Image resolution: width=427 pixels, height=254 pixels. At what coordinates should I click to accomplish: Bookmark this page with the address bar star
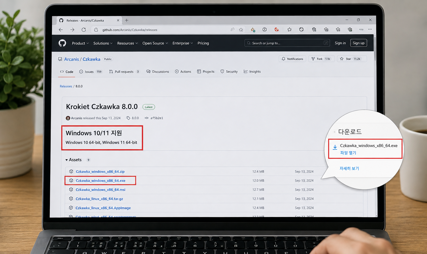[x=241, y=30]
